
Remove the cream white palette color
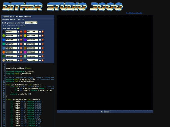(x=42, y=44)
